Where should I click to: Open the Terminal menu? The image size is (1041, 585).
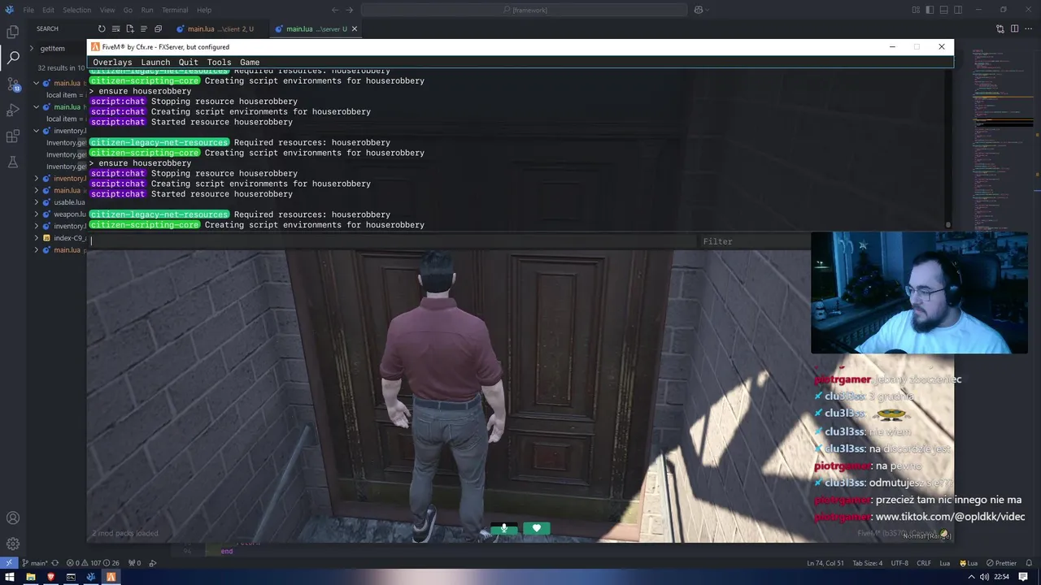tap(175, 10)
